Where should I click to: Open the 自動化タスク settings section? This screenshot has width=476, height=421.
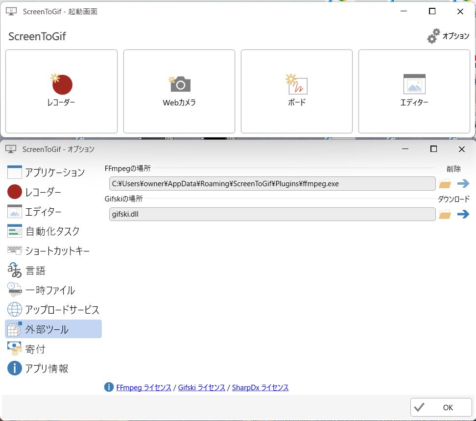(x=53, y=231)
